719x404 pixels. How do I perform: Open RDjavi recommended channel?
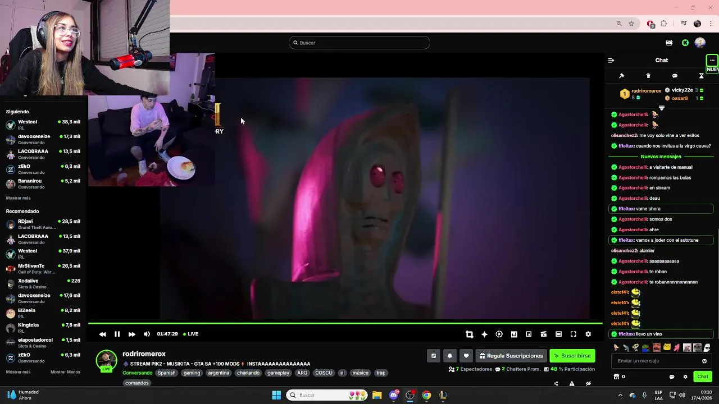coord(43,224)
